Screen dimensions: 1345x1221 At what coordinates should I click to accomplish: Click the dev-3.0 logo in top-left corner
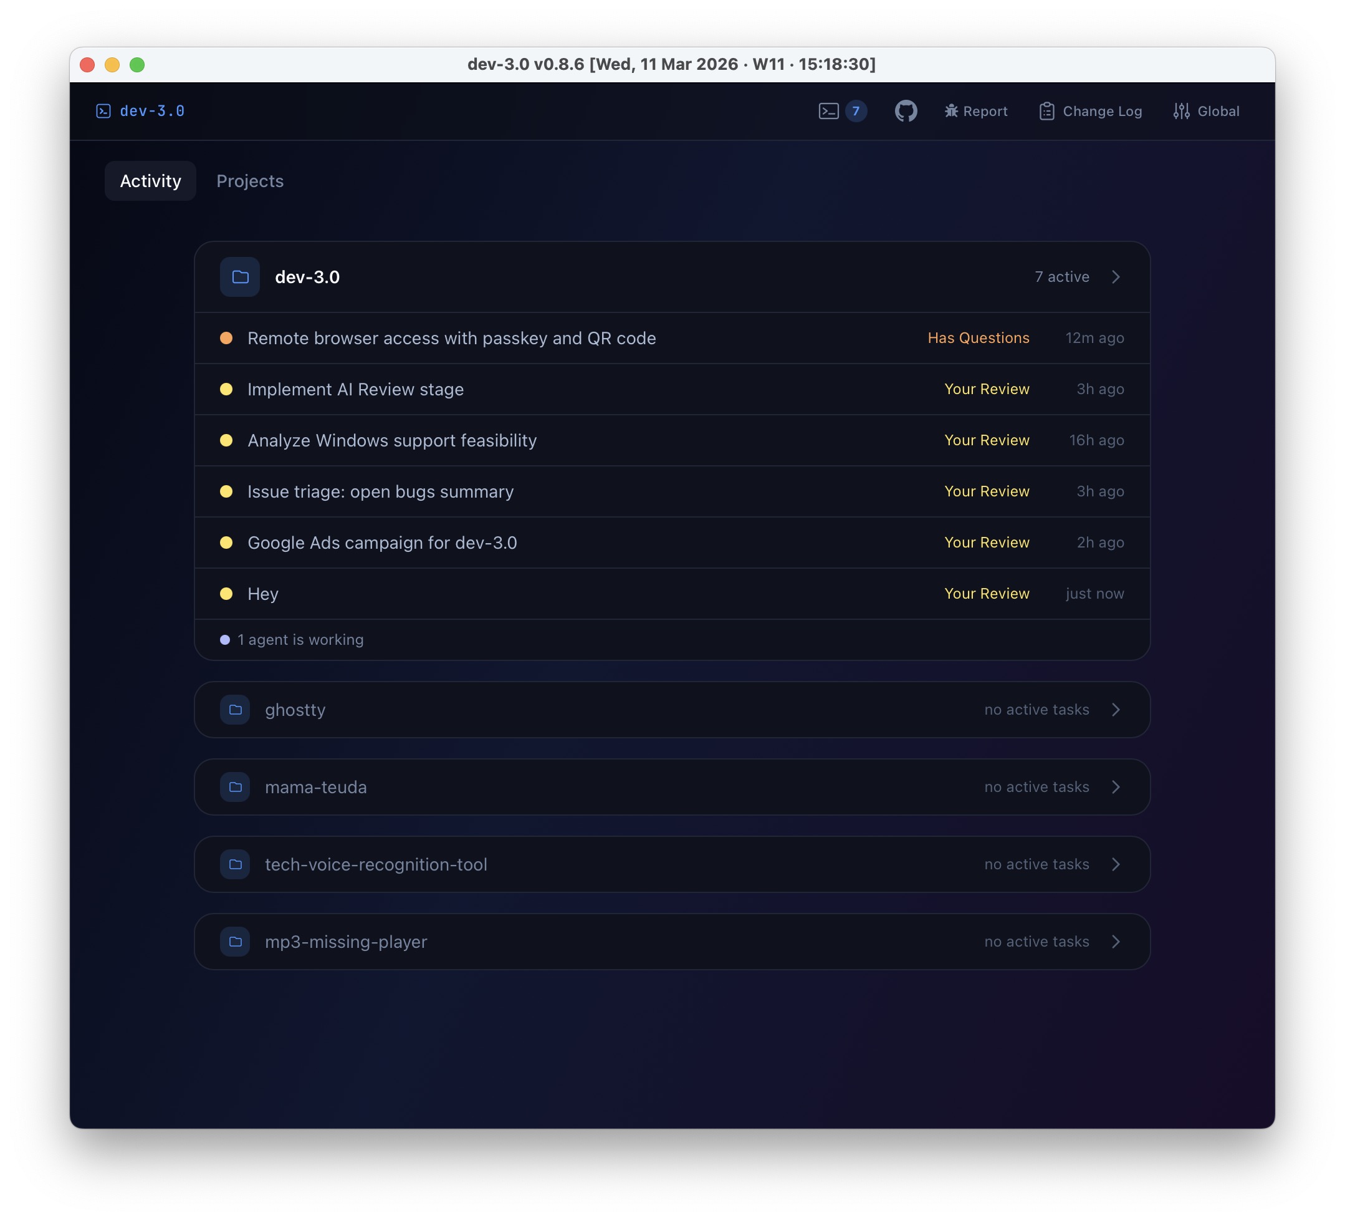click(x=140, y=111)
